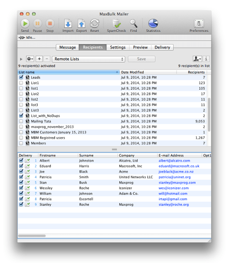Click the Mailing Tata list icon
Viewport: 229px width, 263px height.
(x=28, y=121)
